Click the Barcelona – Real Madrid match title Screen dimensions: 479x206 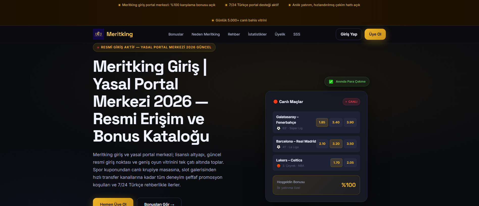pyautogui.click(x=296, y=141)
